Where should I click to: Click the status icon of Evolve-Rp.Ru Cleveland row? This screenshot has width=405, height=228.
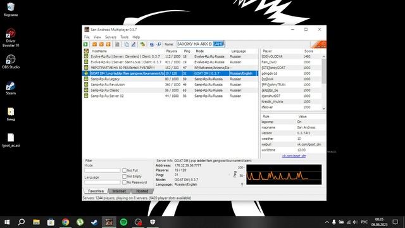(x=86, y=56)
